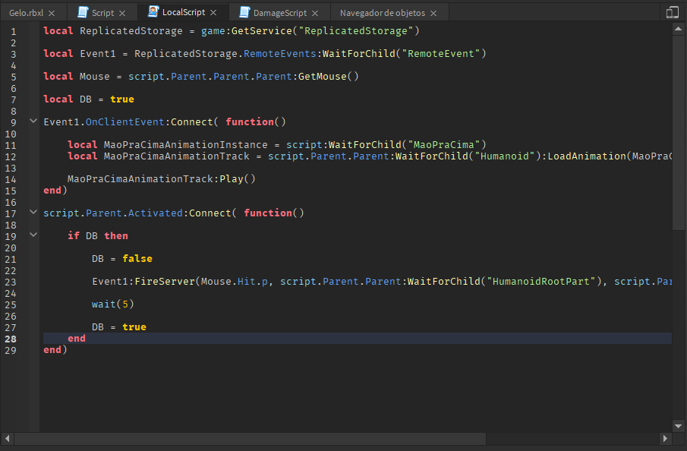Screen dimensions: 687x451
Task: Close the Gelo.rbxl tab
Action: [x=52, y=13]
